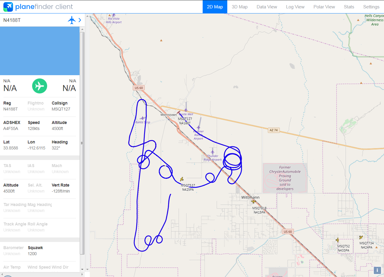Open the Data View tab
384x277 pixels.
point(267,7)
